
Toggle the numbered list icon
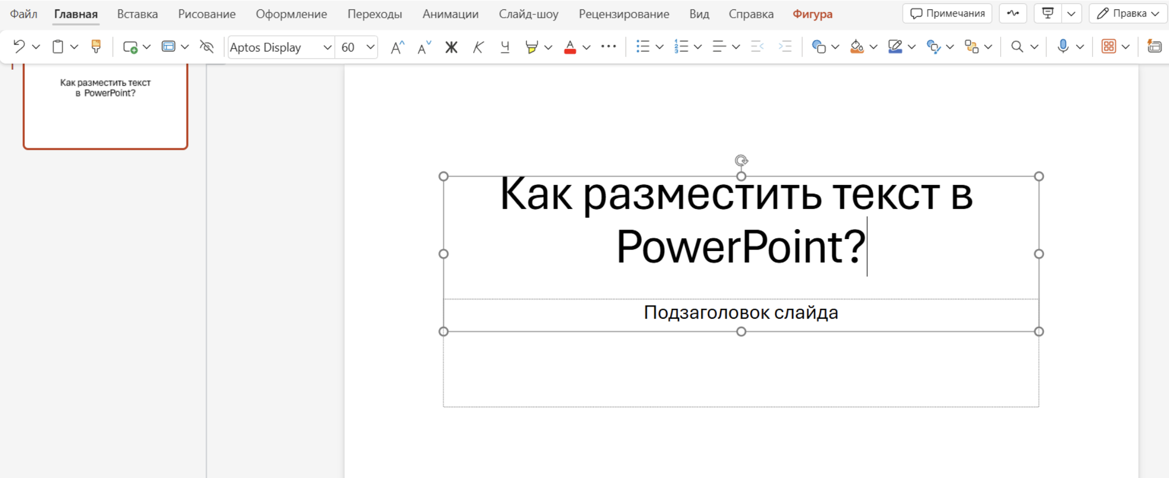coord(681,46)
